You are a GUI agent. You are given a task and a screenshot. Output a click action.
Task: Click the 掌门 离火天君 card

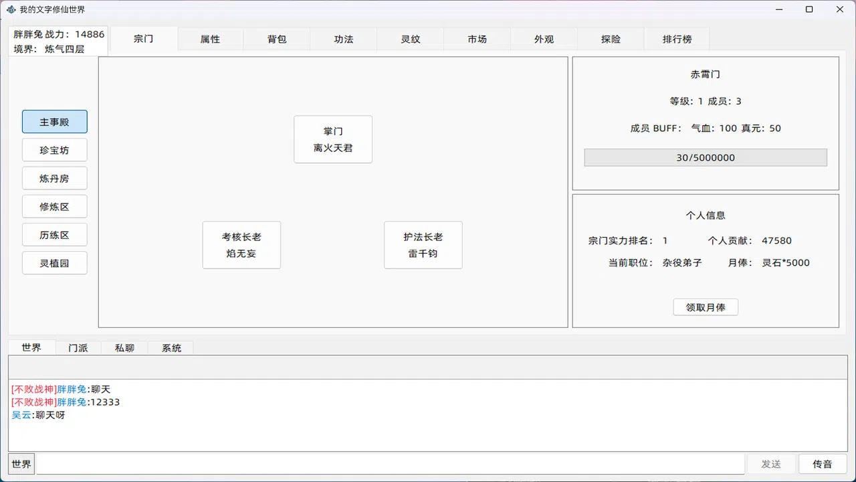(x=333, y=139)
